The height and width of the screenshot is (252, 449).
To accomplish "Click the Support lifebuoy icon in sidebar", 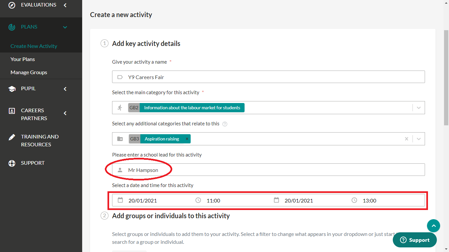I will click(x=12, y=163).
